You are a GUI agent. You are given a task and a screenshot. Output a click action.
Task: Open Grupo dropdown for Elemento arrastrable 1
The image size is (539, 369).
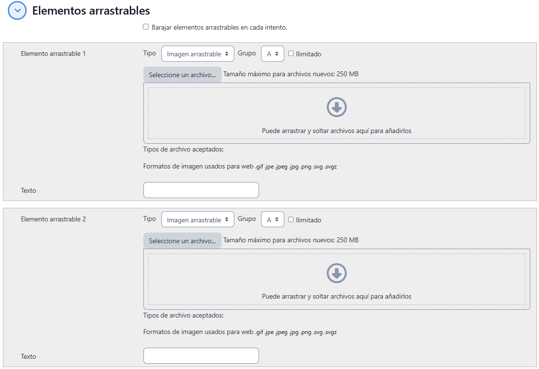272,54
